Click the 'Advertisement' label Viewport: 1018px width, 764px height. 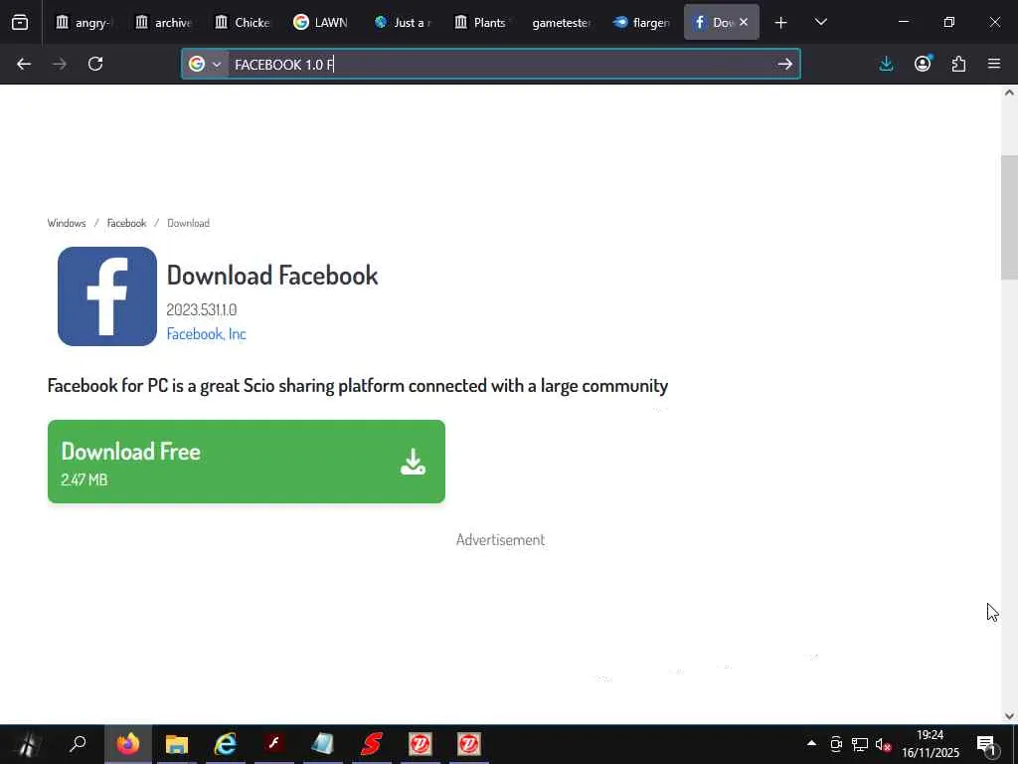pos(500,540)
